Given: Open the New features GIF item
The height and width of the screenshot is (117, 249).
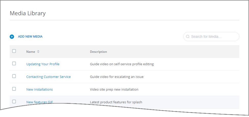Looking at the screenshot, I should click(x=40, y=102).
